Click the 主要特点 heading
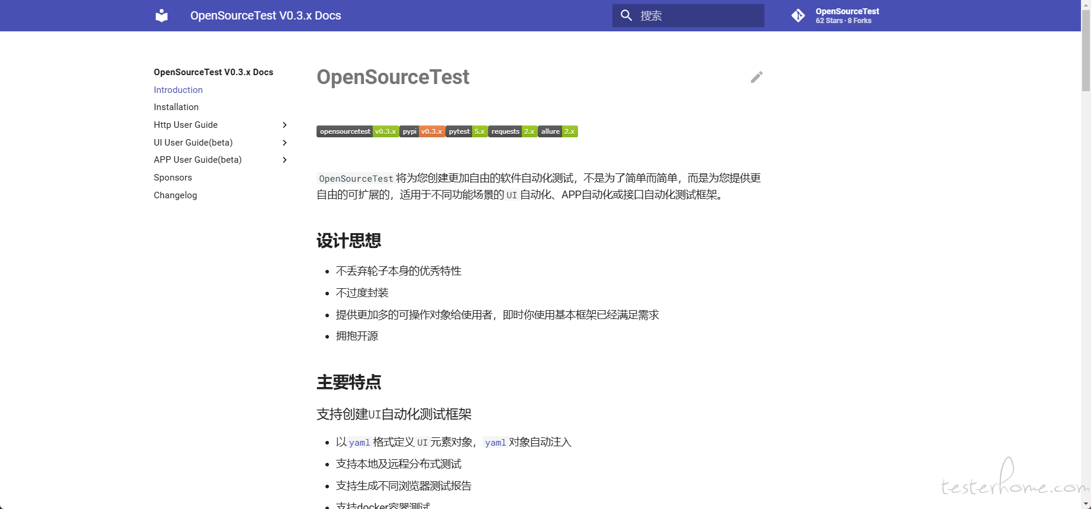This screenshot has width=1091, height=509. [348, 382]
